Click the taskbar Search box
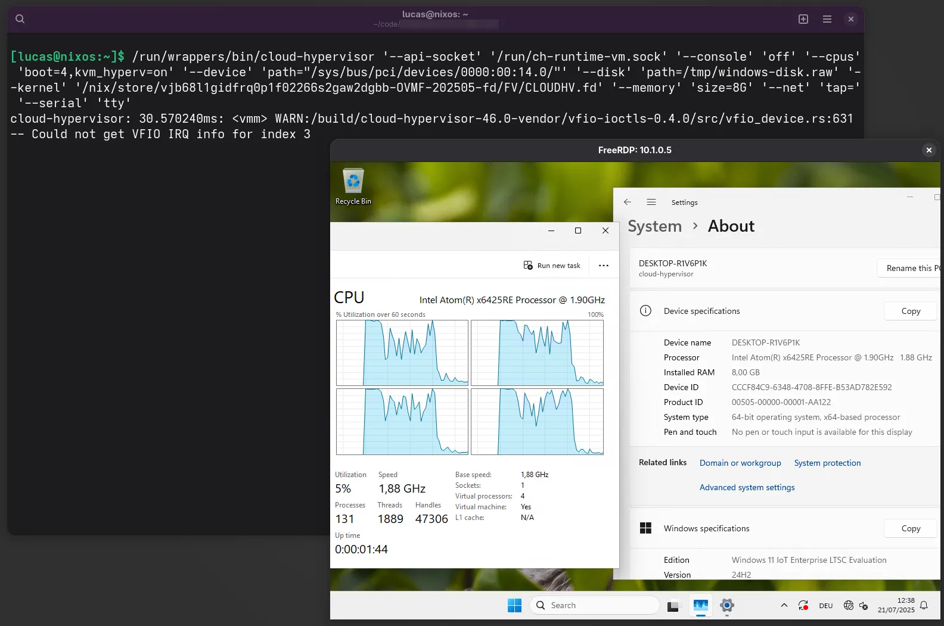Image resolution: width=944 pixels, height=626 pixels. point(594,605)
